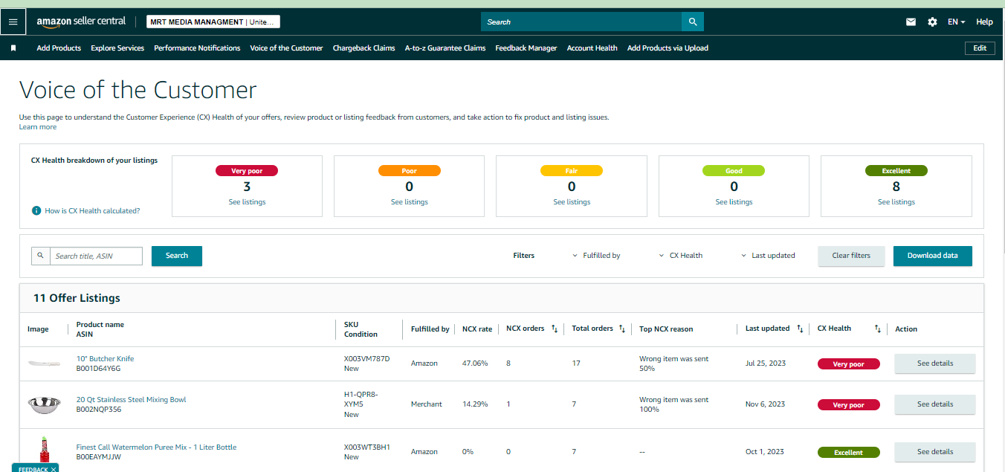The height and width of the screenshot is (472, 1005).
Task: See listings under Good
Action: coord(734,202)
